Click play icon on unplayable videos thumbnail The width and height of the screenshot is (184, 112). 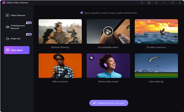pos(108,31)
